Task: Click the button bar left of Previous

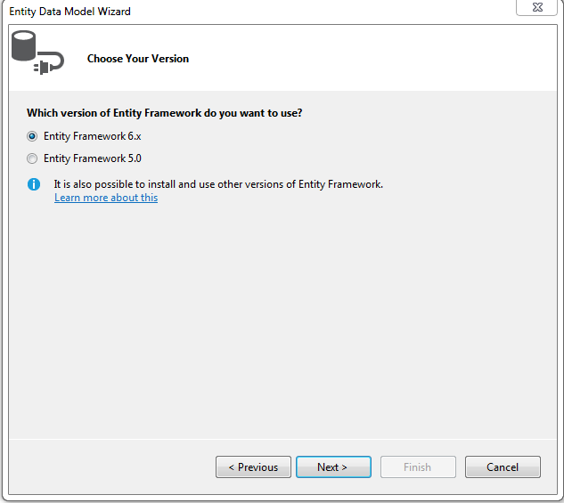Action: pos(112,466)
